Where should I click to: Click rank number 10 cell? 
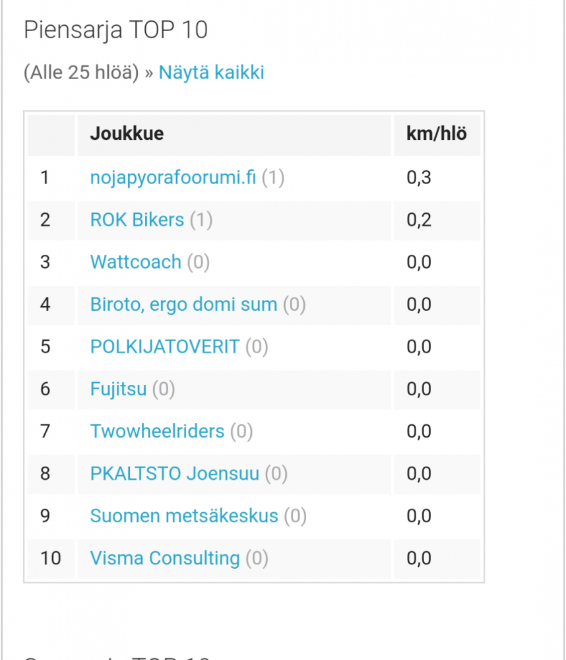point(51,558)
